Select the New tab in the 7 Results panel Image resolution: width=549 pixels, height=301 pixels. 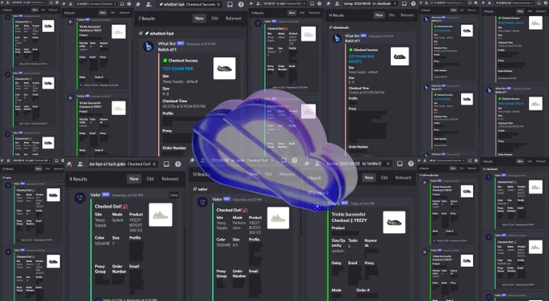pyautogui.click(x=199, y=19)
